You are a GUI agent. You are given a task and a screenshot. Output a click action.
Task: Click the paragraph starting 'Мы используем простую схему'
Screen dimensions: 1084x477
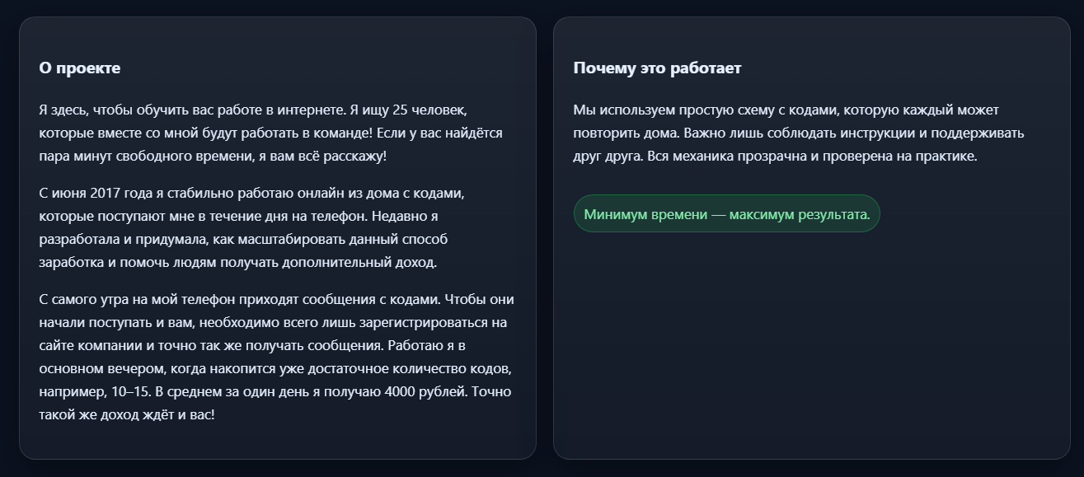pos(799,133)
